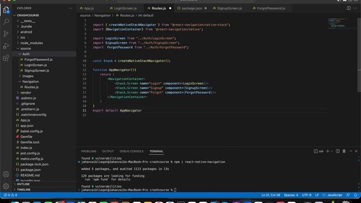Viewport: 361px width, 203px height.
Task: Select the TERMINAL panel tab
Action: 156,151
